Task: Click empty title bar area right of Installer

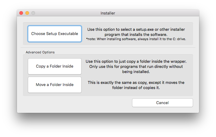Action: coord(157,13)
